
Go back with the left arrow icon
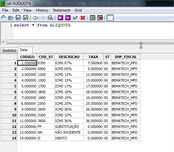pos(35,18)
